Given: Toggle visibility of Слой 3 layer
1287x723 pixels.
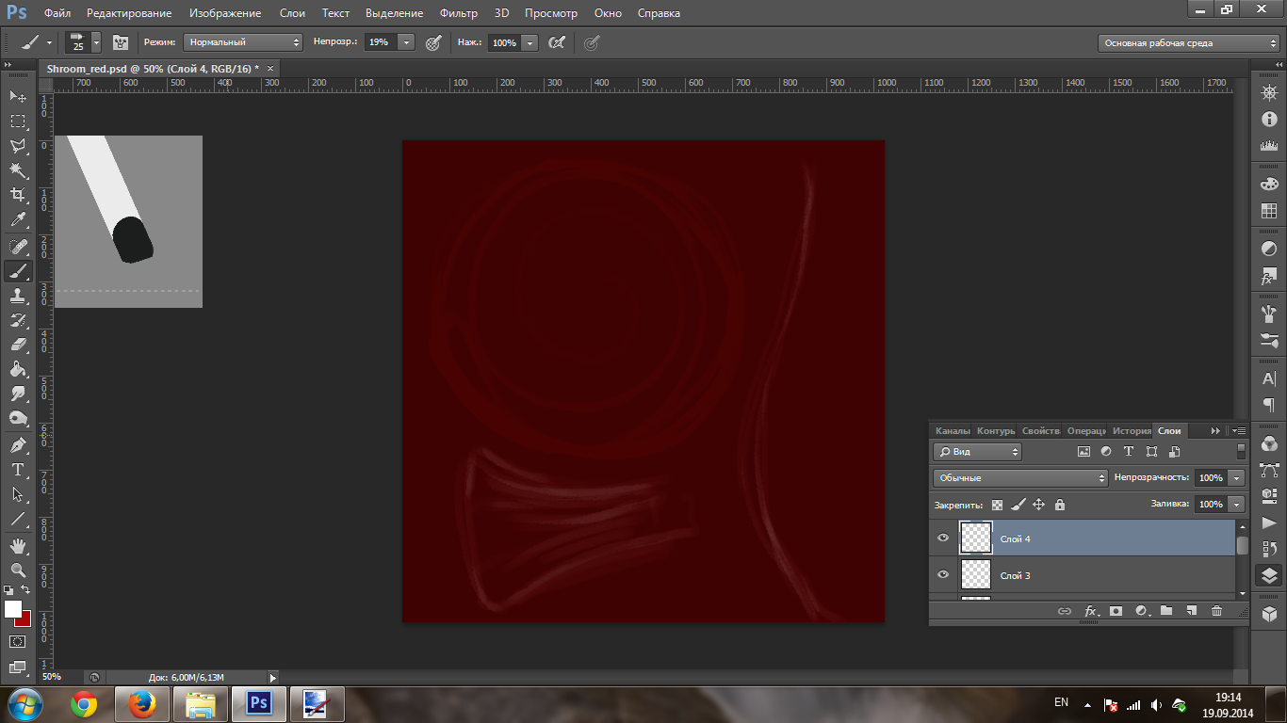Looking at the screenshot, I should [943, 575].
